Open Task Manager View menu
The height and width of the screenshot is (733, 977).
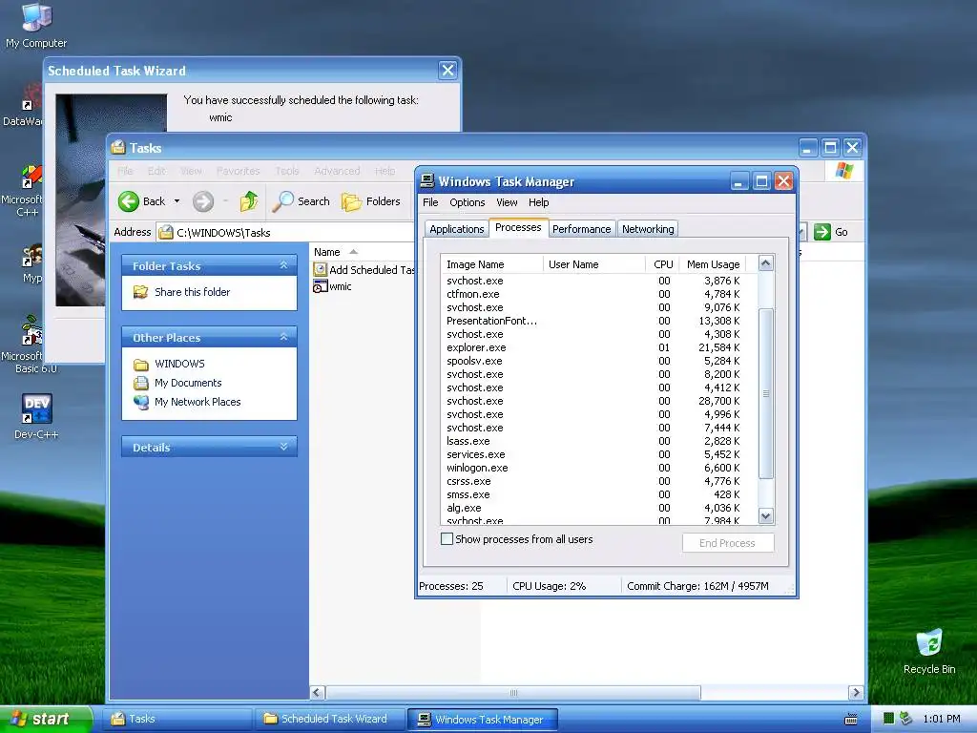(507, 202)
